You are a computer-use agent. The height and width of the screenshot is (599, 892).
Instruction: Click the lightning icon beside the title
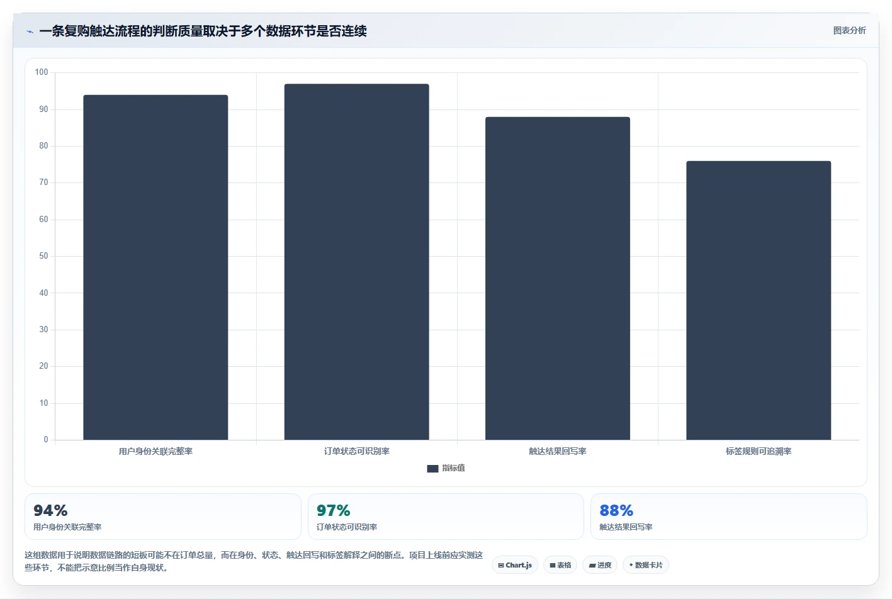(30, 31)
